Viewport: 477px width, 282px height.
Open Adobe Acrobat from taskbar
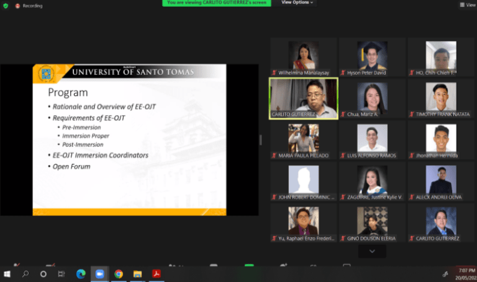coord(157,274)
